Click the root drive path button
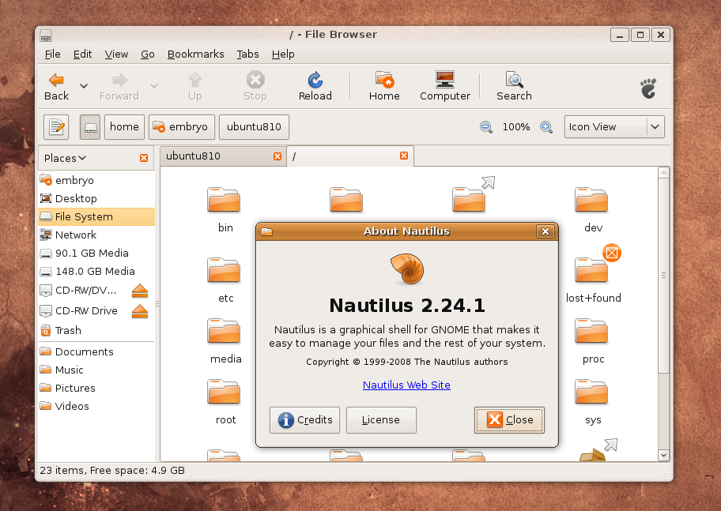721x511 pixels. 90,127
